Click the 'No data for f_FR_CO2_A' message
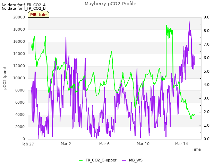Screen dimensions: 222x167 (x=24, y=5)
